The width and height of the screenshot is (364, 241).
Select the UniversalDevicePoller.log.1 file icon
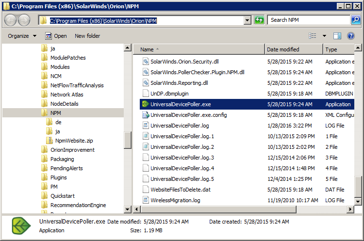[x=146, y=136]
